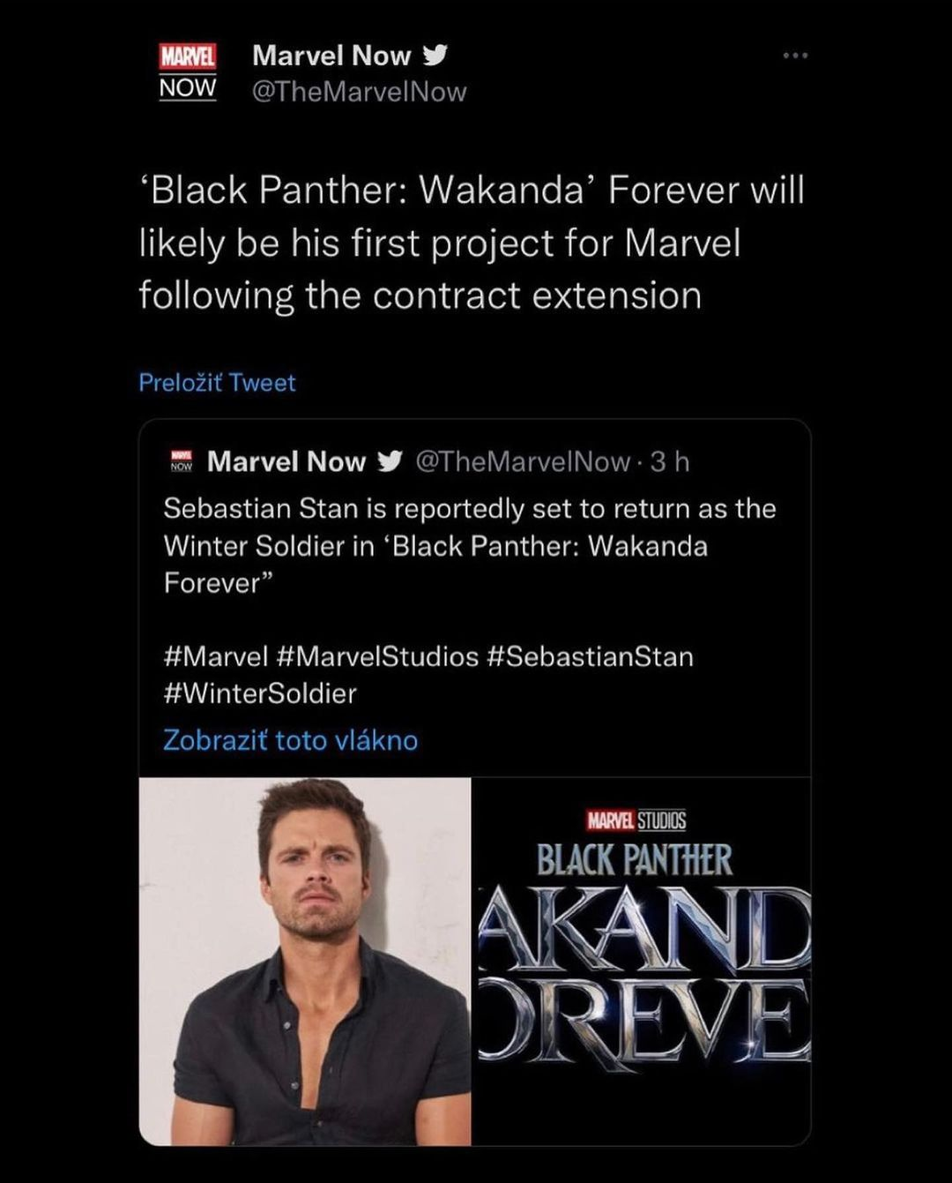Open the small Marvel Now avatar in quoted tweet

[181, 460]
